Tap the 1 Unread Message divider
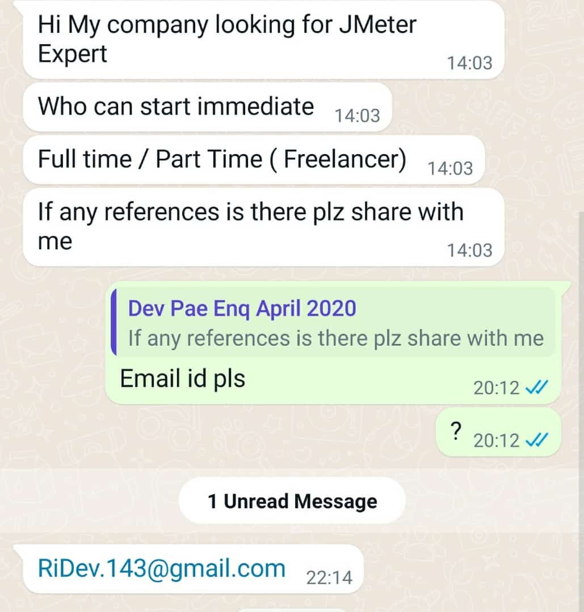The image size is (584, 612). (x=292, y=501)
